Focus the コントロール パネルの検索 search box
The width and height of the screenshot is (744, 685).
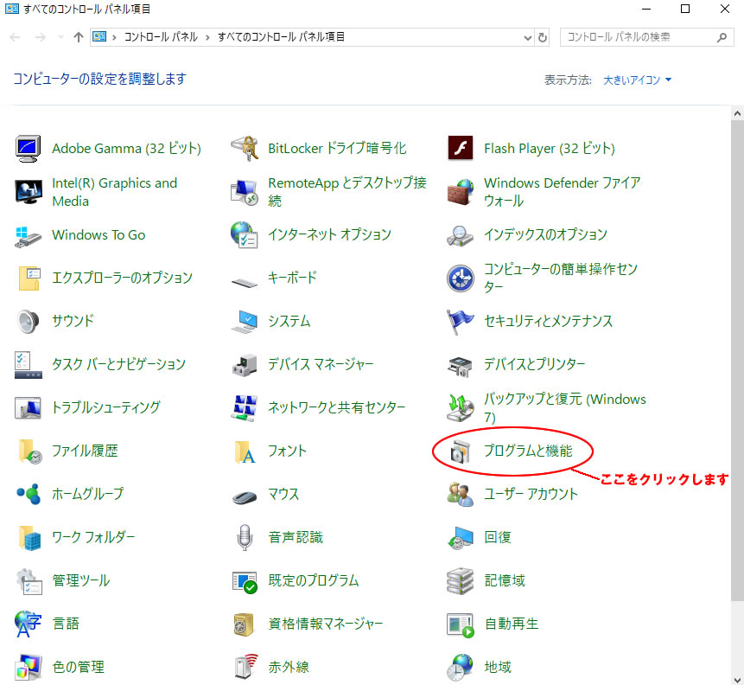click(646, 37)
